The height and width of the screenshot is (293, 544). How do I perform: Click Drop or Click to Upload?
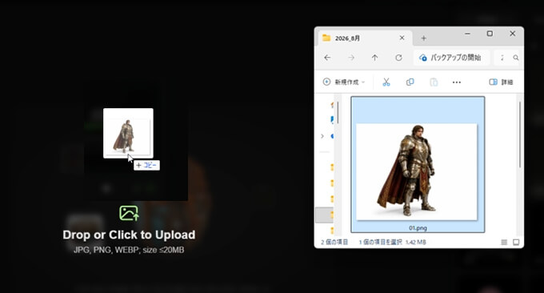pyautogui.click(x=129, y=235)
